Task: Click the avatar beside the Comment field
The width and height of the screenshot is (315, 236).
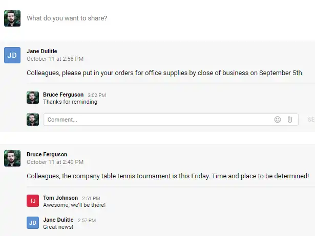Action: click(x=33, y=120)
